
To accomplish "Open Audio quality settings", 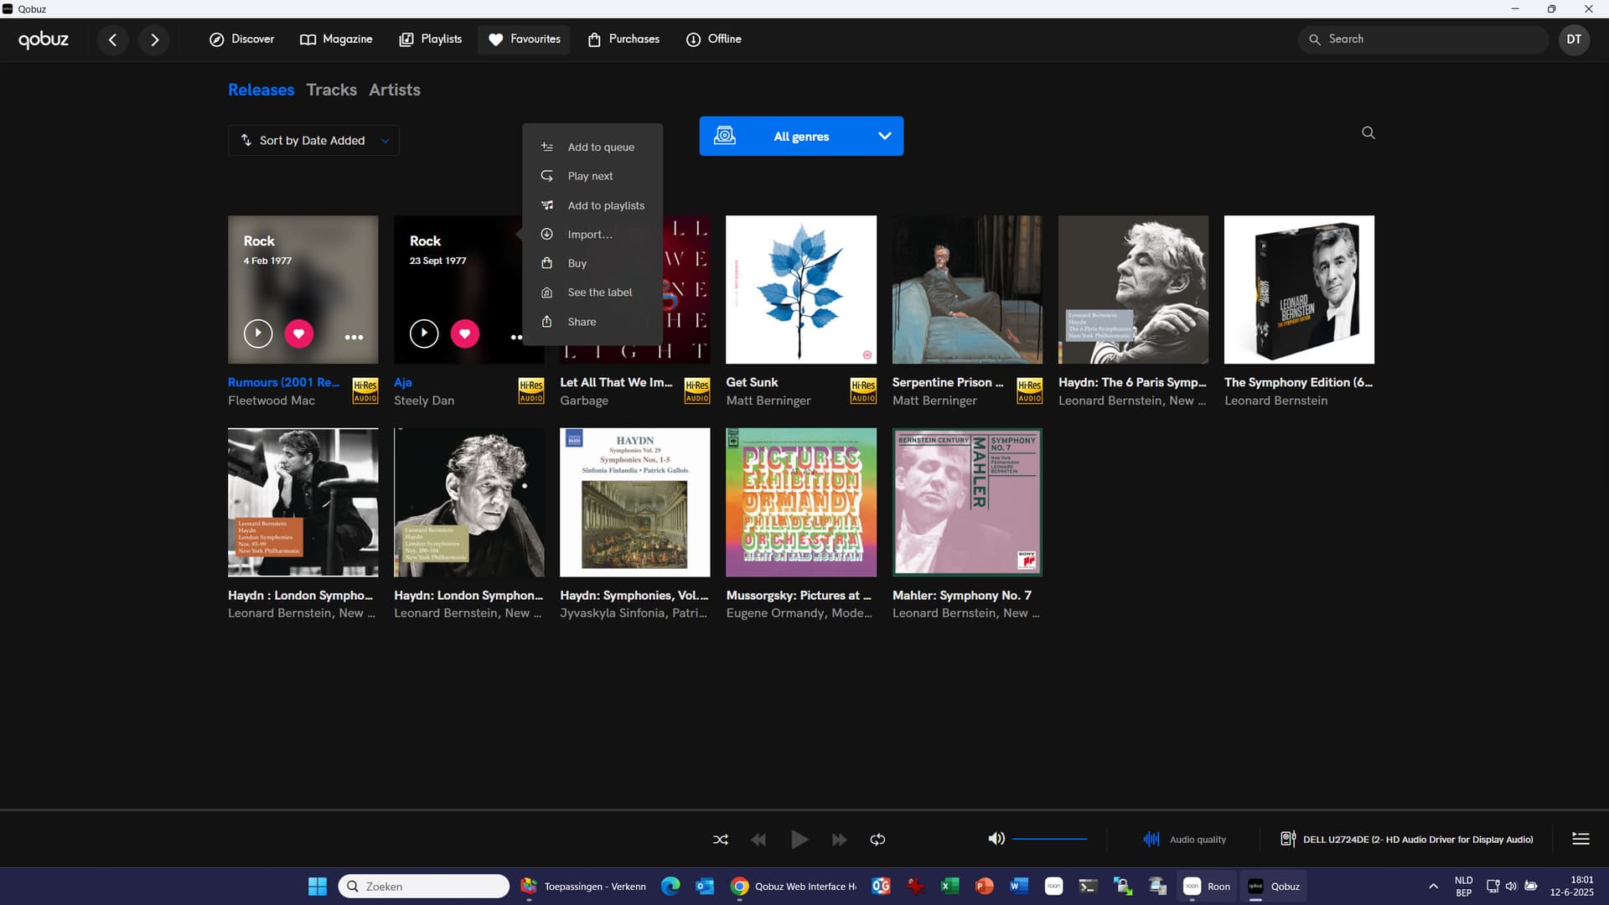I will point(1185,839).
